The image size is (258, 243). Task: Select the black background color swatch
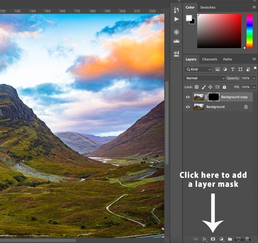tap(193, 22)
